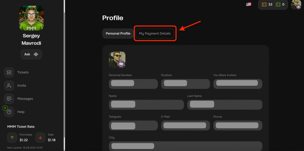Click the orange ticket balance icon
The width and height of the screenshot is (304, 151).
point(264,4)
